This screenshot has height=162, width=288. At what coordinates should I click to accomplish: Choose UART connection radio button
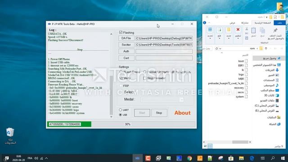(120, 110)
